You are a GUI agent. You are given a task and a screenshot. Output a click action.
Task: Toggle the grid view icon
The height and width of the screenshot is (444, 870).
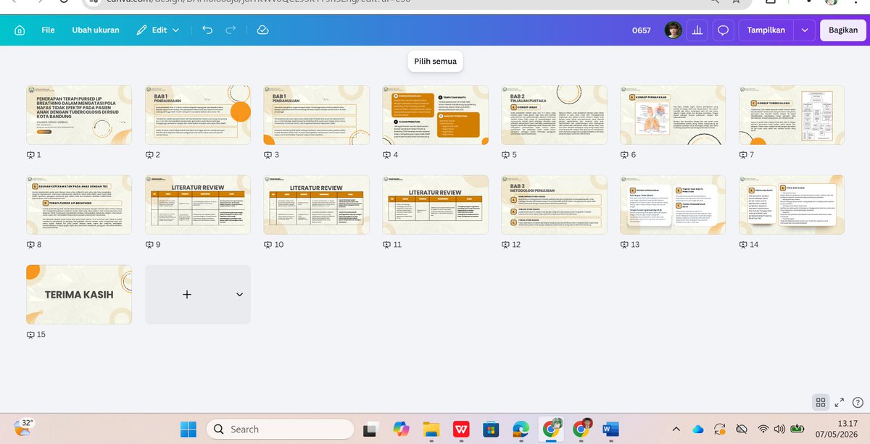point(821,402)
